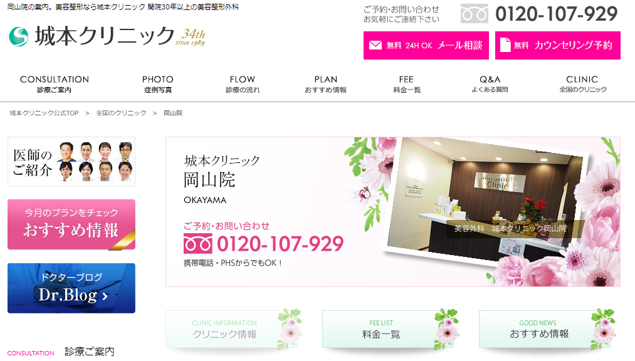Screen dimensions: 635x361
Task: Click the pink free-dial icon in Okayama banner
Action: (197, 244)
